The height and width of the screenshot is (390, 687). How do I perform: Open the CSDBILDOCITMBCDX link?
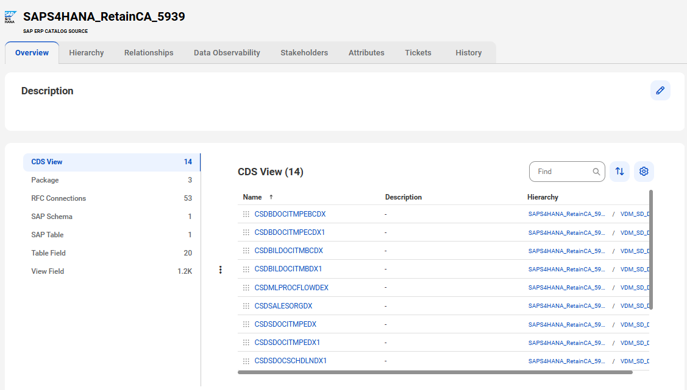tap(289, 251)
